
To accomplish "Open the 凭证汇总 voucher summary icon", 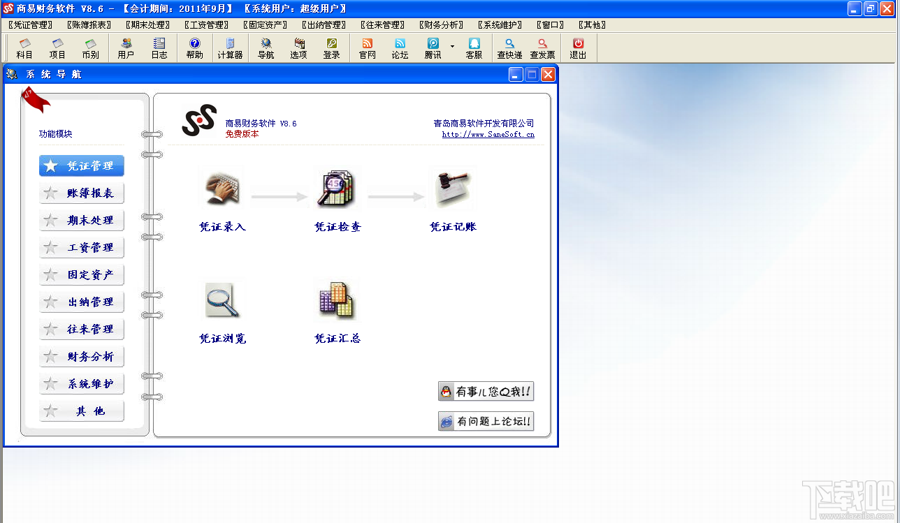I will (x=337, y=300).
